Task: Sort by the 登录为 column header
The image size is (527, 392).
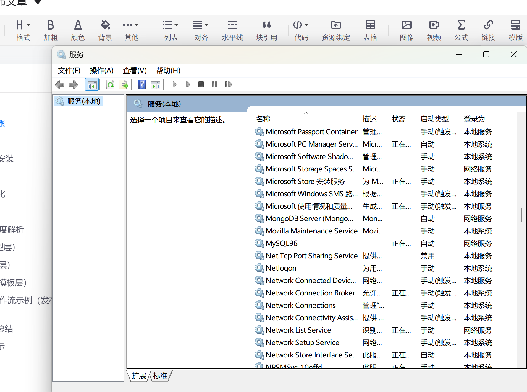Action: click(x=478, y=119)
